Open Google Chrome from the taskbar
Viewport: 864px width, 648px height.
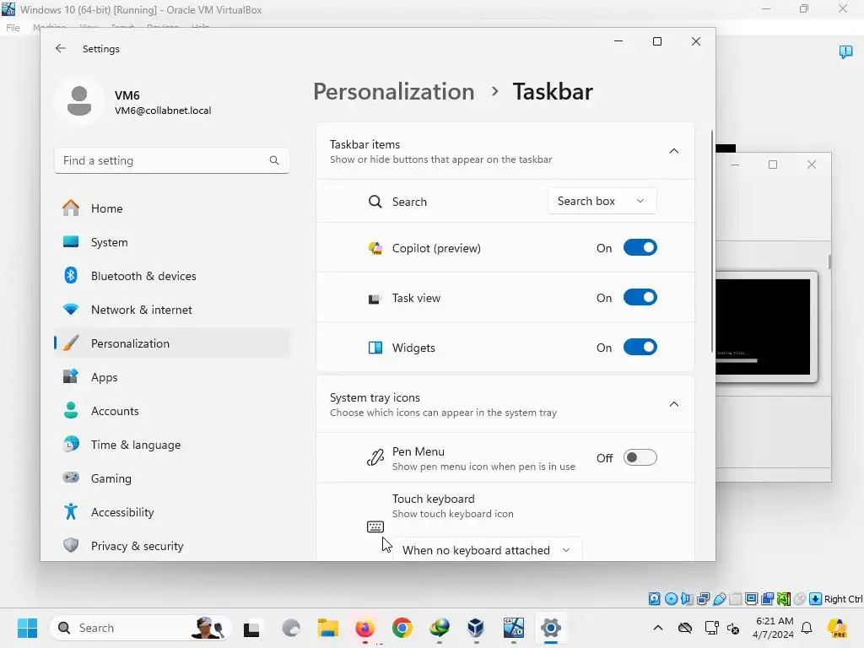click(x=402, y=628)
